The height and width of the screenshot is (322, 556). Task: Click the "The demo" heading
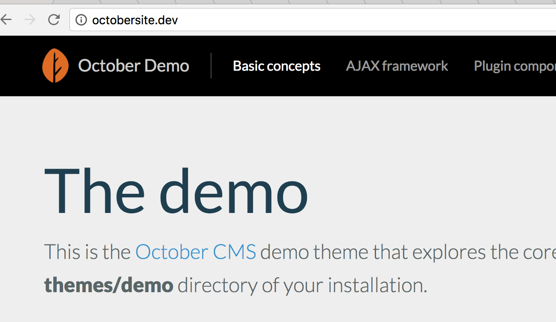176,192
